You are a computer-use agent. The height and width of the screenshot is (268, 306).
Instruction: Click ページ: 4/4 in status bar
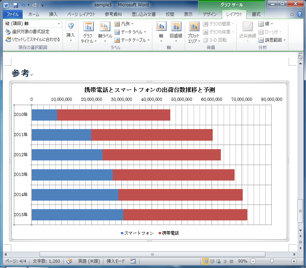16,261
